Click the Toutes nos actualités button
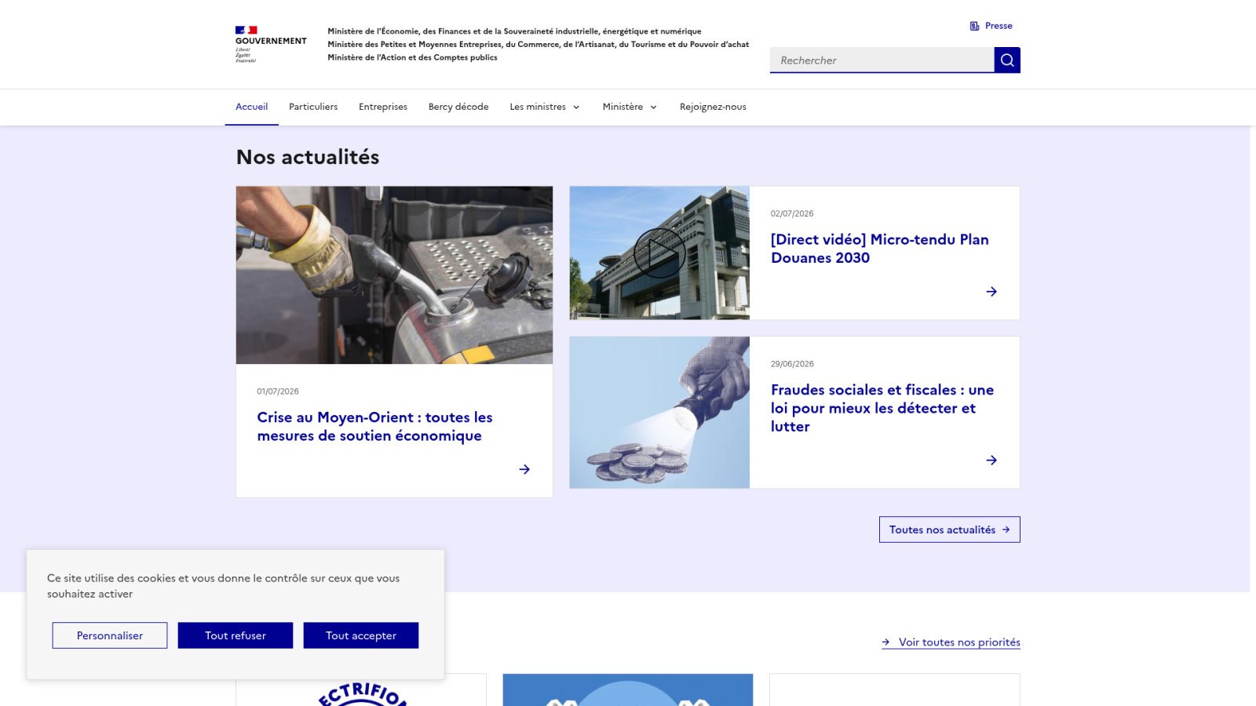Screen dimensions: 1256x706 (950, 529)
